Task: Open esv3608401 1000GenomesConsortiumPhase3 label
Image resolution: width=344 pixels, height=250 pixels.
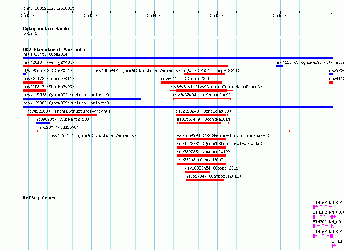Action: point(216,87)
